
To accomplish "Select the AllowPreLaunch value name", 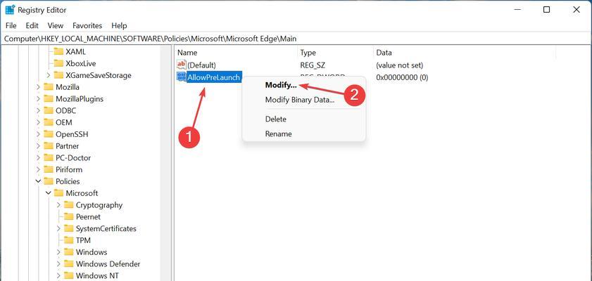I will tap(214, 77).
